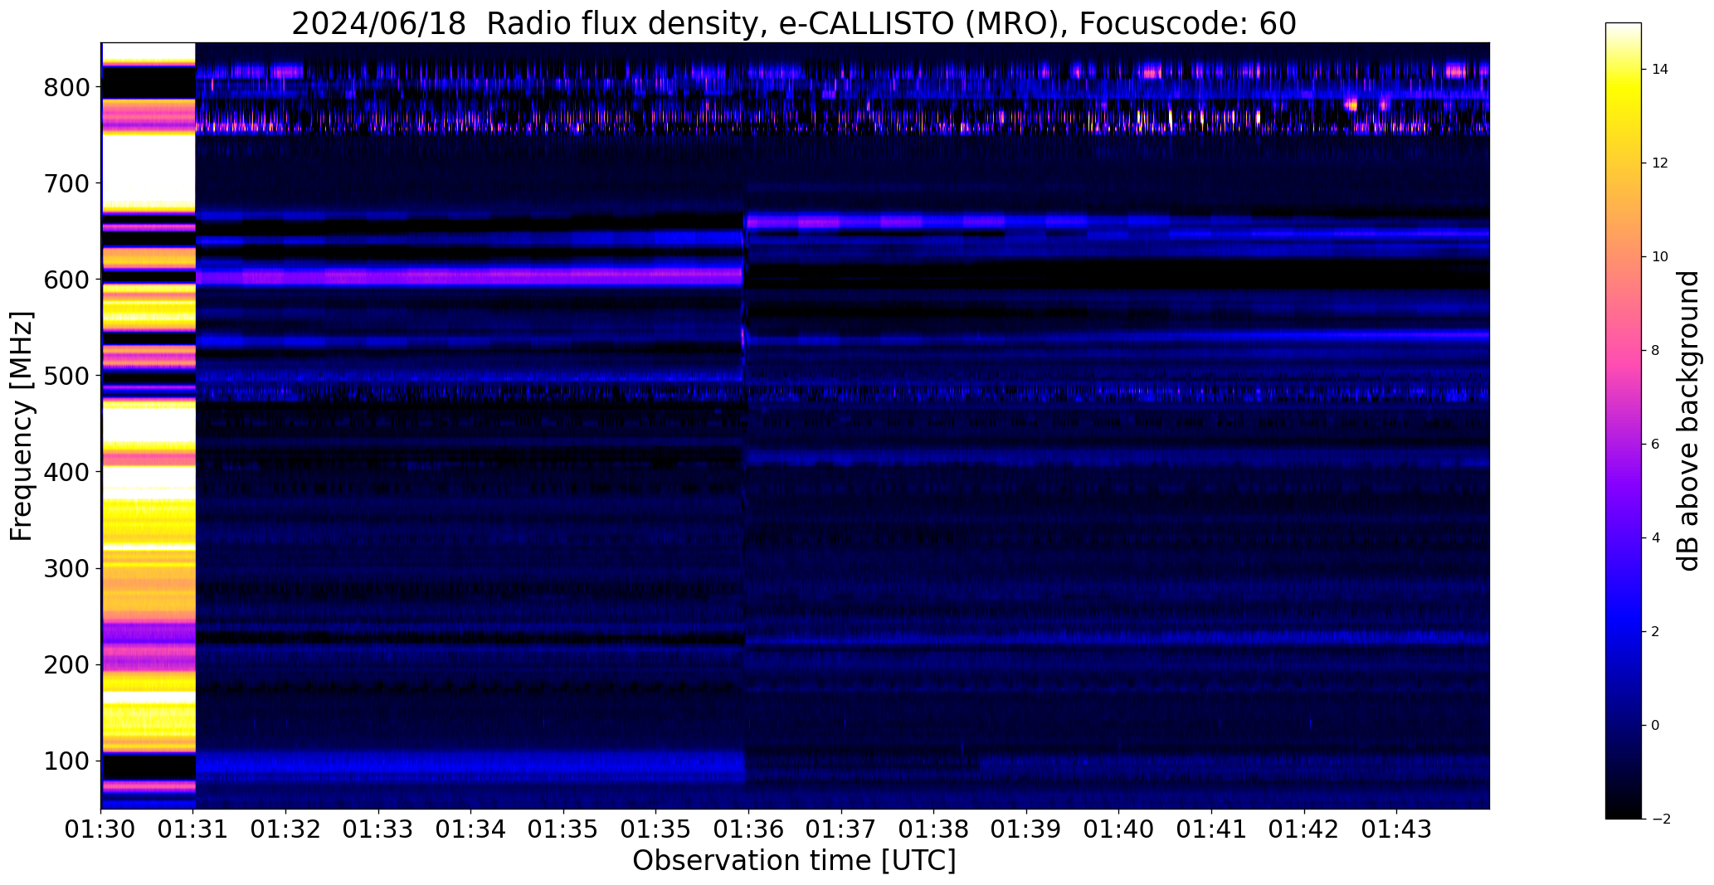Click the 01:42 time tick label
The width and height of the screenshot is (1714, 885).
pyautogui.click(x=1305, y=829)
